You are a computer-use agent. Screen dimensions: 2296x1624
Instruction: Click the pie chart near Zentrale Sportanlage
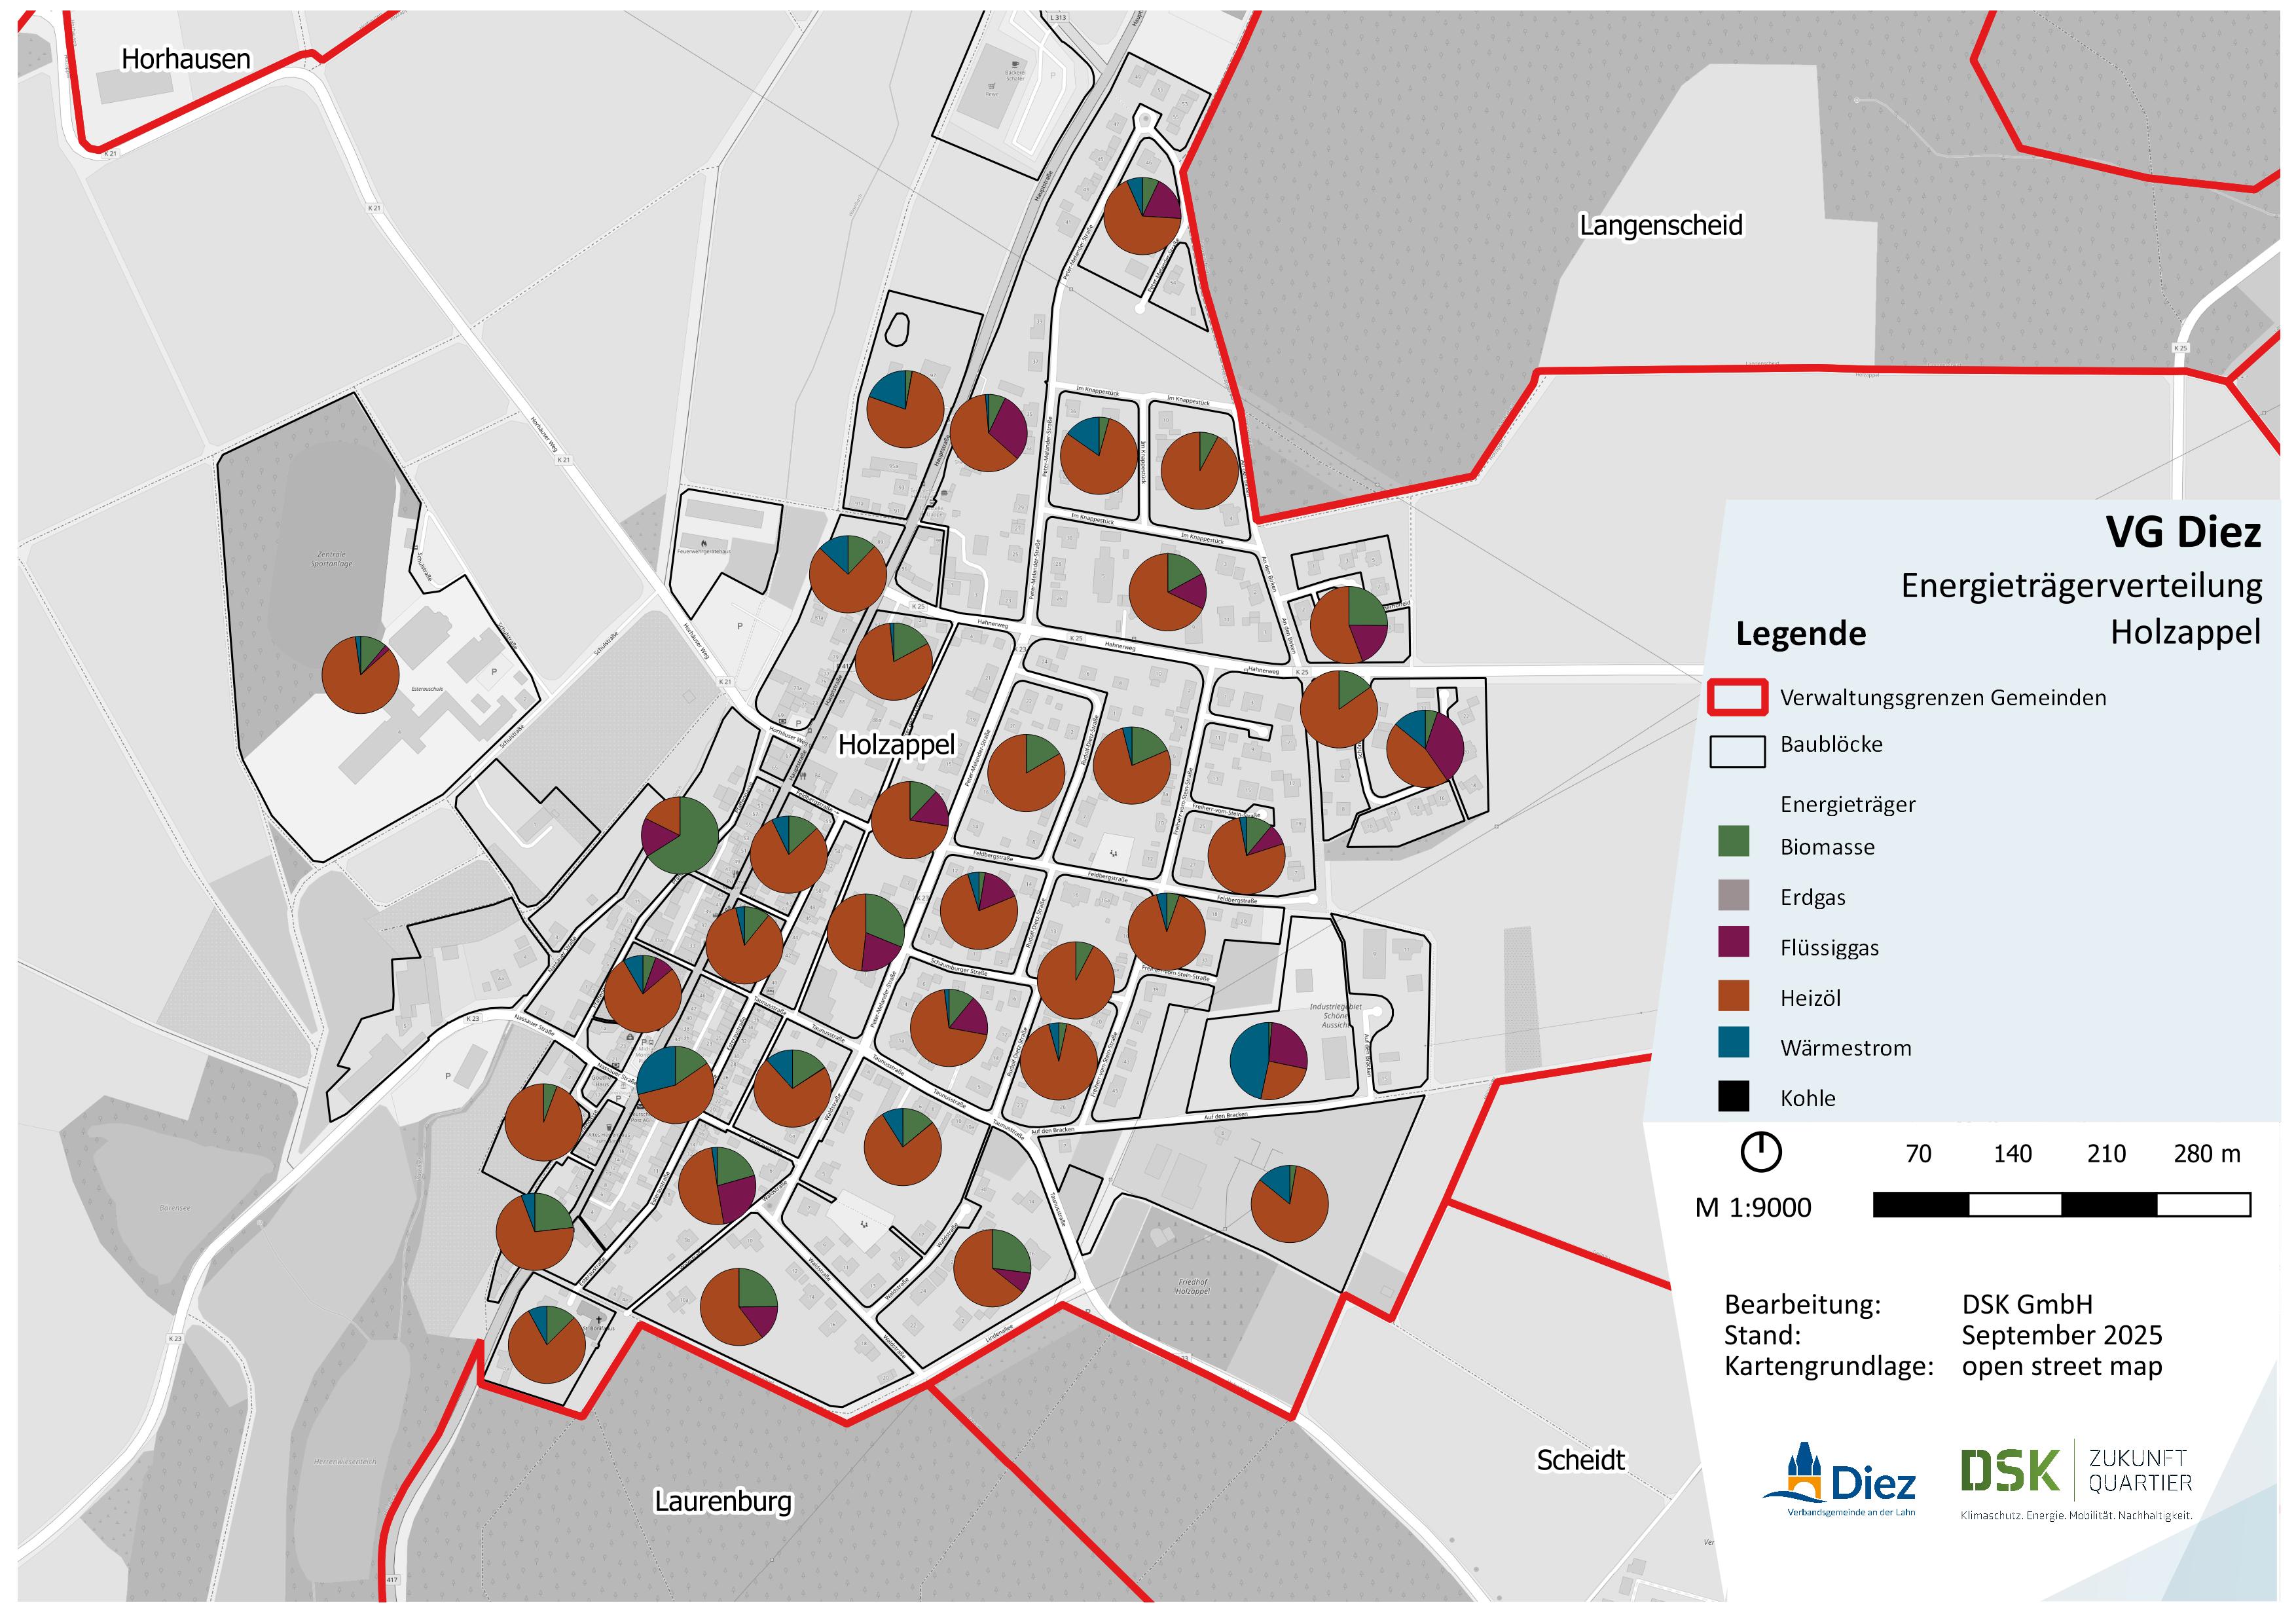point(360,675)
